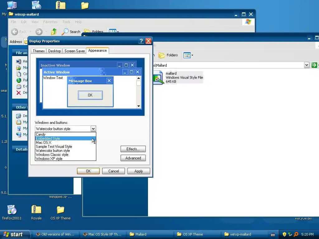Select Candy from the style list

(x=65, y=134)
